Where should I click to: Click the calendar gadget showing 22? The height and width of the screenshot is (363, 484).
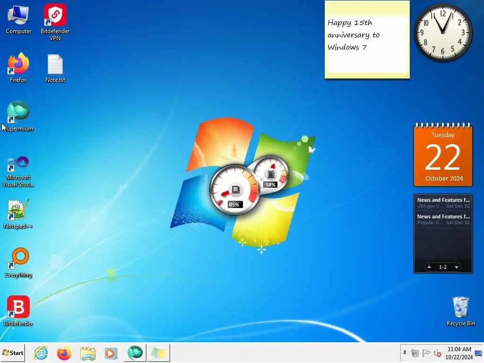[x=443, y=155]
